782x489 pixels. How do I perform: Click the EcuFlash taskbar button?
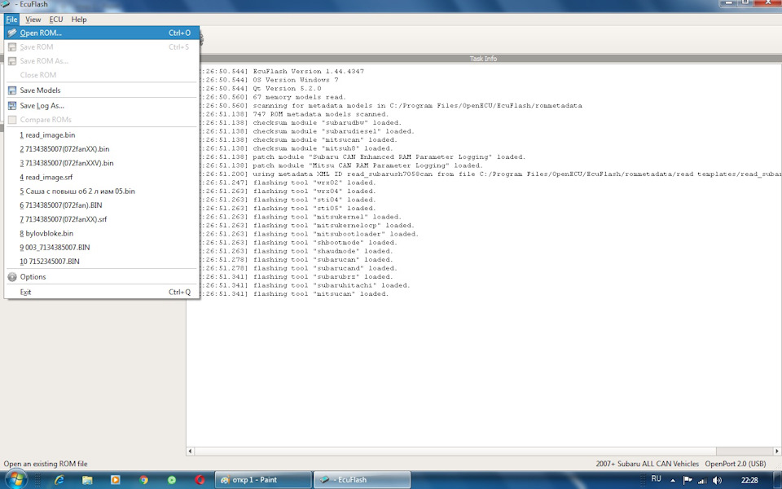tap(362, 479)
